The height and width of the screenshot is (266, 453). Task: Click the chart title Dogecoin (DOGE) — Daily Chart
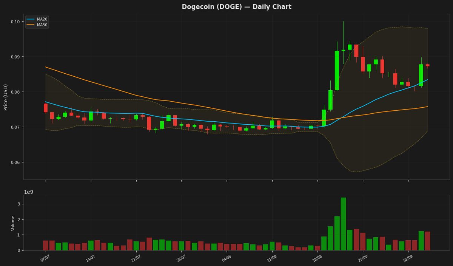coord(236,7)
